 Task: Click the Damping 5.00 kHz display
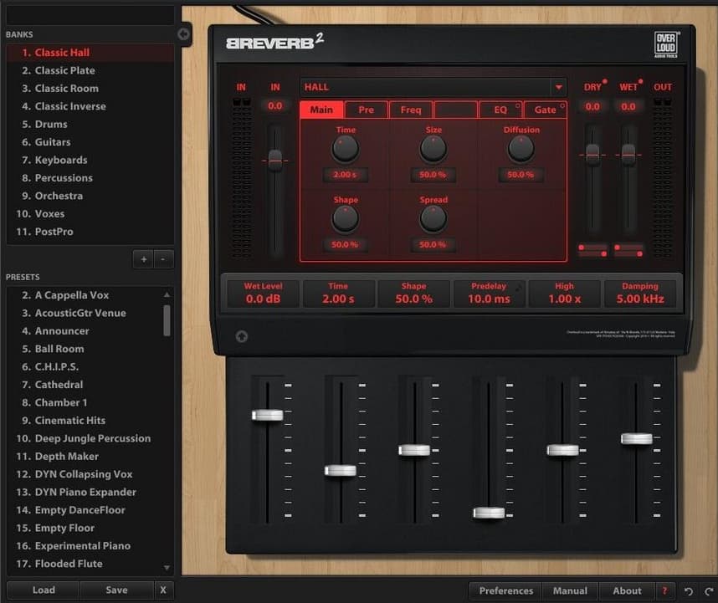click(x=639, y=294)
